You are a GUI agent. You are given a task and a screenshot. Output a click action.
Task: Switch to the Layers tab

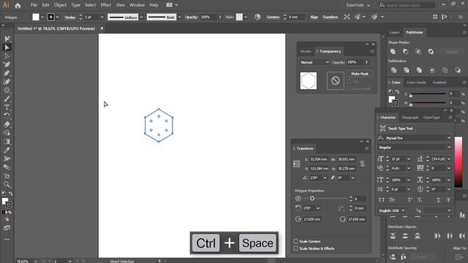[394, 32]
